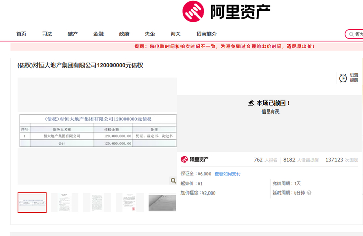363x236 pixels.
Task: Click the search icon in search box
Action: (x=351, y=34)
